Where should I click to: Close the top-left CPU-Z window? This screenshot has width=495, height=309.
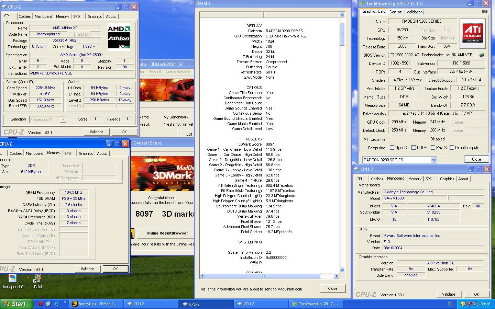[x=134, y=7]
